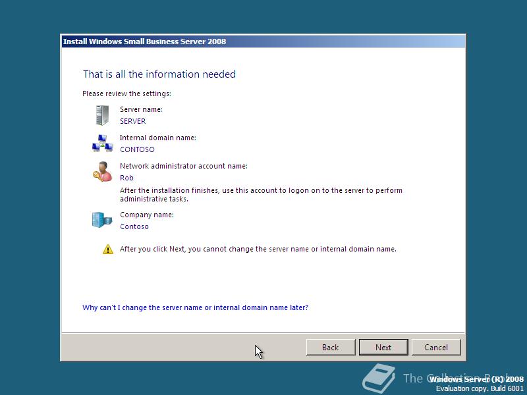Click the Next button to continue installation
The image size is (527, 395).
pyautogui.click(x=383, y=348)
